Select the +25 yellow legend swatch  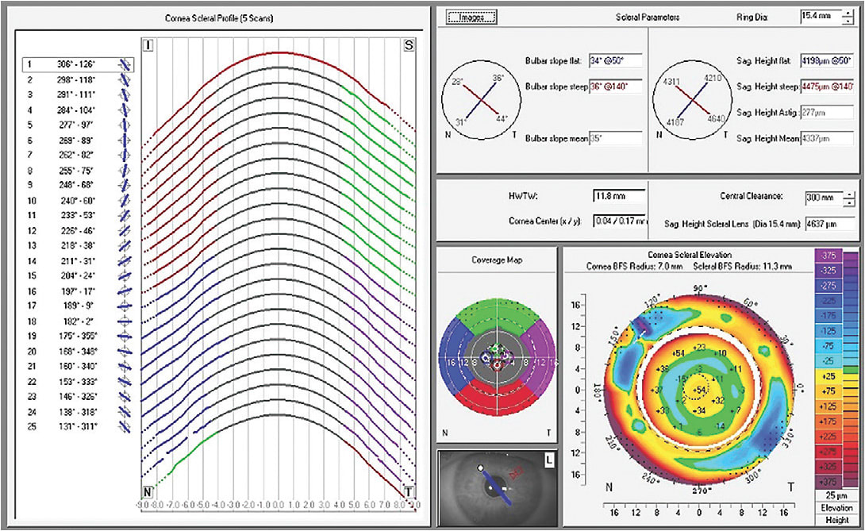point(828,376)
